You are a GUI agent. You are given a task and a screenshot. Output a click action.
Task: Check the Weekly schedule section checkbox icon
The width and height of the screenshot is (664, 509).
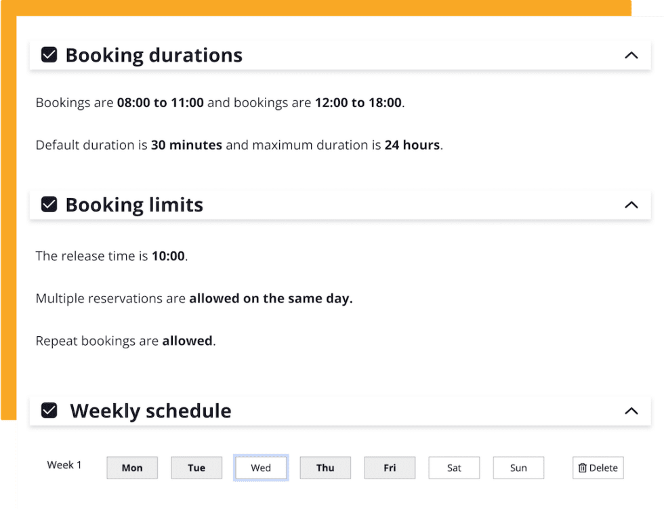point(49,411)
